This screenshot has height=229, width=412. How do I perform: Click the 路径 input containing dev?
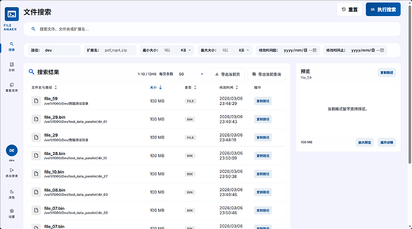pyautogui.click(x=62, y=50)
